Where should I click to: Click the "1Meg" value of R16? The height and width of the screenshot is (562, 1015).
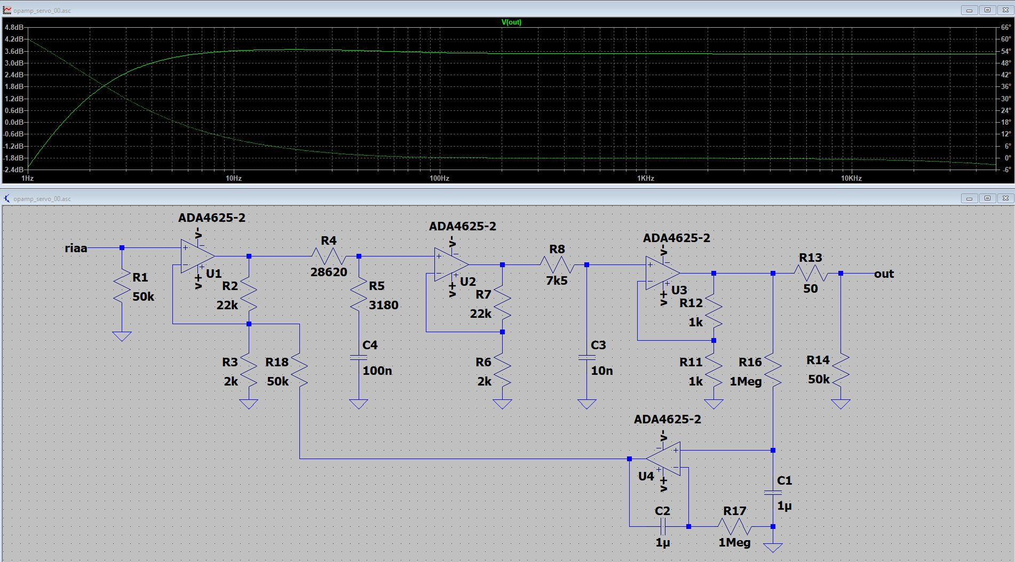[746, 381]
